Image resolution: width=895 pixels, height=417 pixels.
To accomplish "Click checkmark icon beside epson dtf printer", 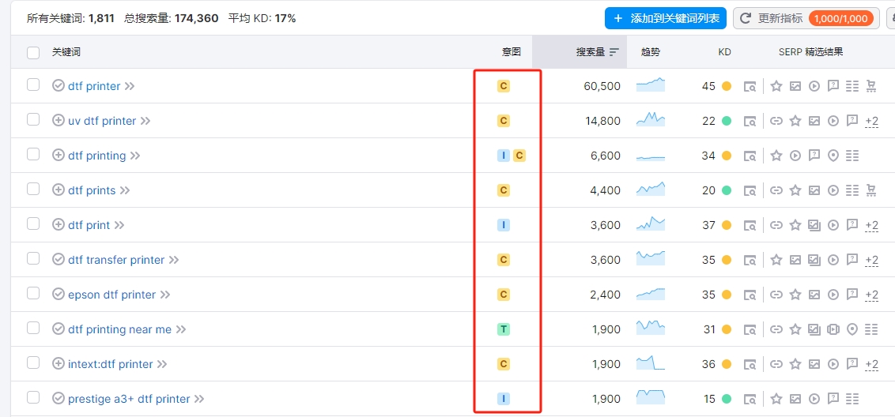I will 59,295.
